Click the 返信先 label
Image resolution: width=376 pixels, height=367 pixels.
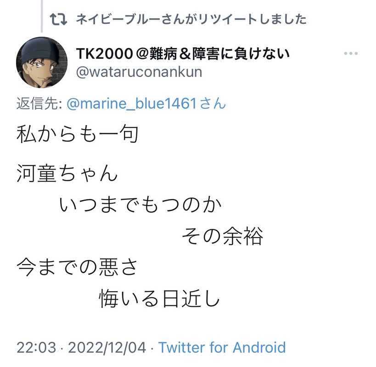click(39, 104)
